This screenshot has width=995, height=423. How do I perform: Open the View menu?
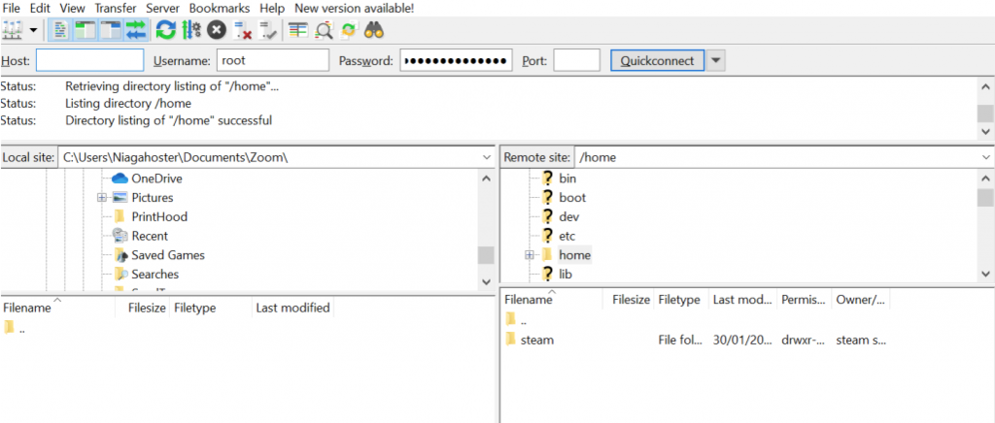click(x=72, y=8)
